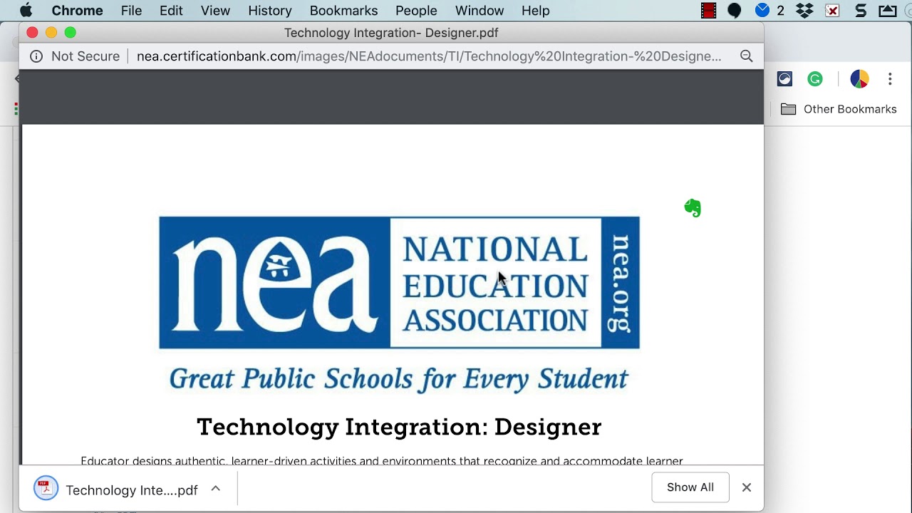This screenshot has width=912, height=513.
Task: Click the nea.org text in the logo
Action: (621, 283)
